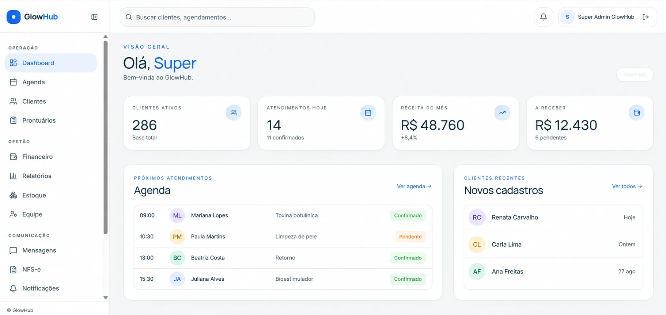Click Paula Martins' PM avatar
This screenshot has width=666, height=315.
(x=177, y=237)
